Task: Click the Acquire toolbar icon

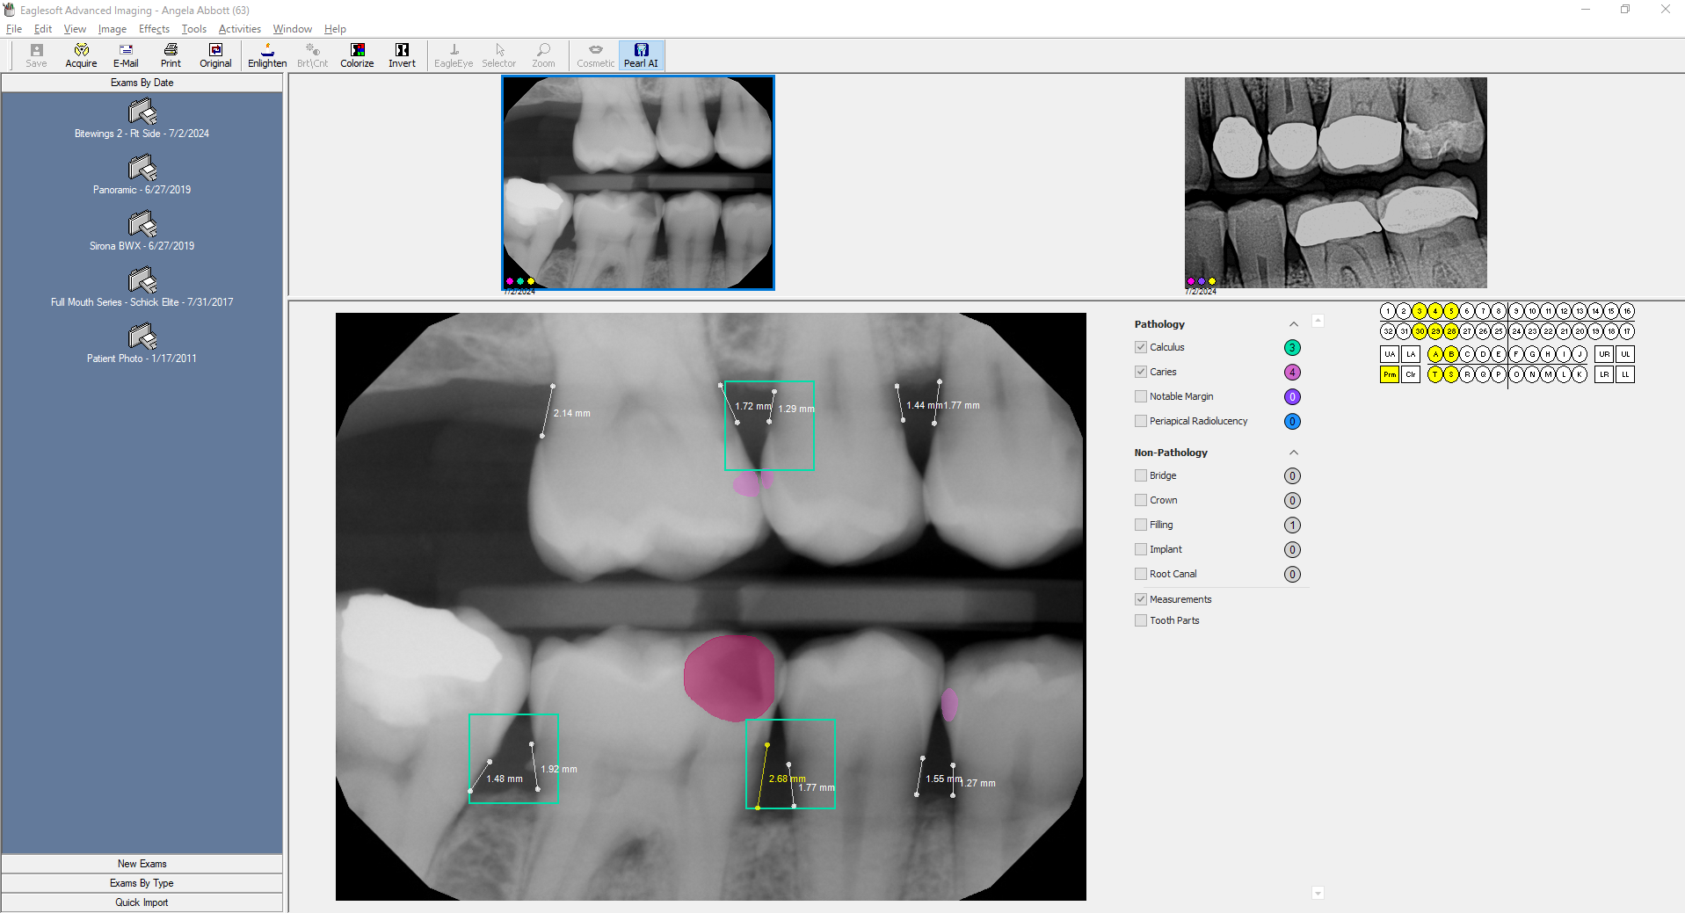Action: [81, 55]
